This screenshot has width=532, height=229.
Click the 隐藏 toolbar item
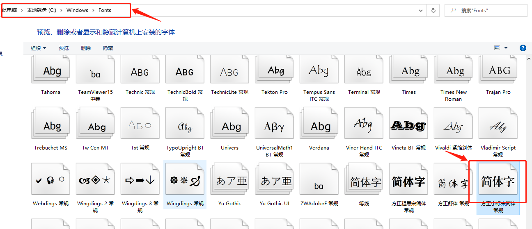point(108,48)
